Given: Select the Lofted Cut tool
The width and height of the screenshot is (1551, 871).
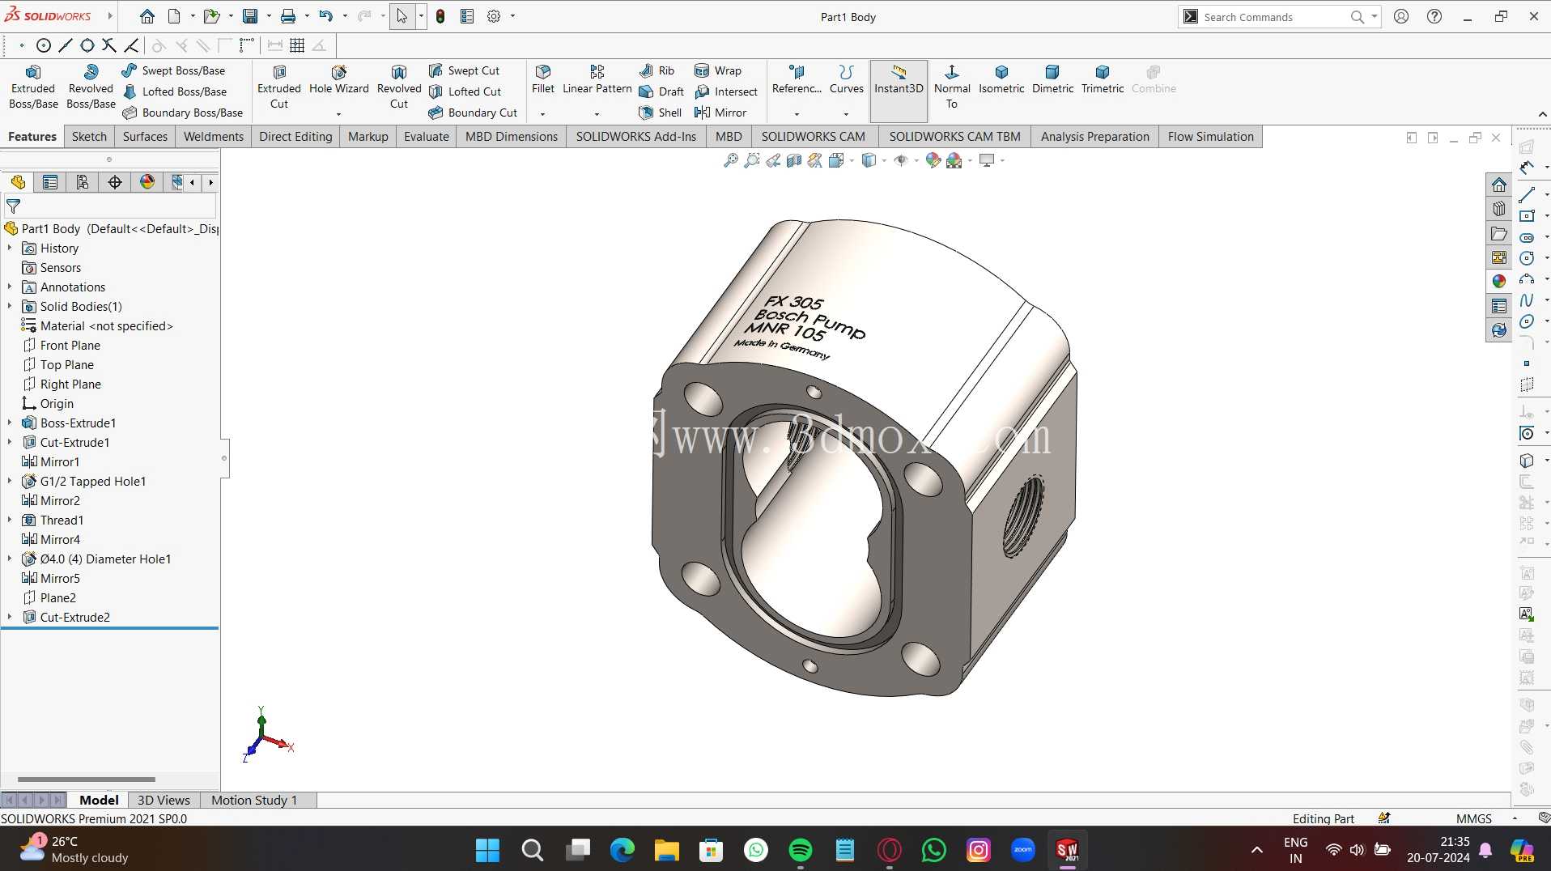Looking at the screenshot, I should (465, 91).
